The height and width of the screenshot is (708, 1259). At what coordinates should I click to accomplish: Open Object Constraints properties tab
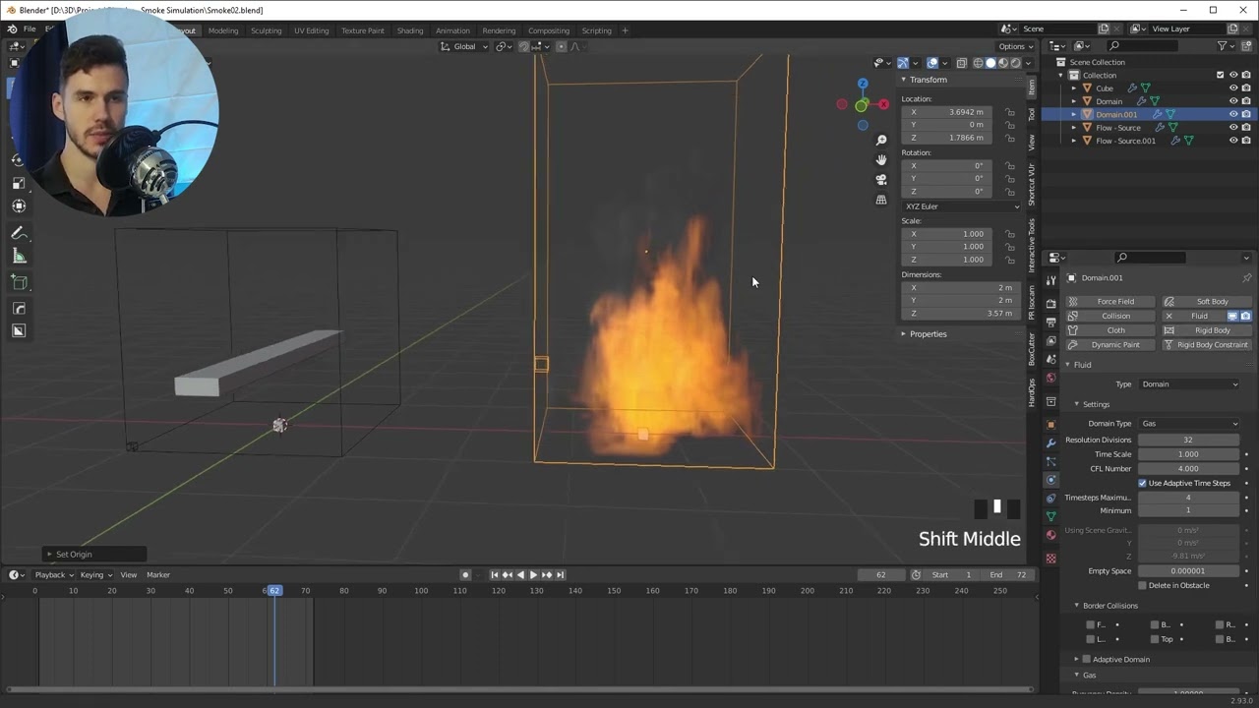(x=1050, y=499)
